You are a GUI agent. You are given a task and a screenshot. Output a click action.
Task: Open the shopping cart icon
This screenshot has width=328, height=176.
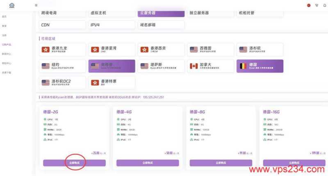tap(317, 5)
